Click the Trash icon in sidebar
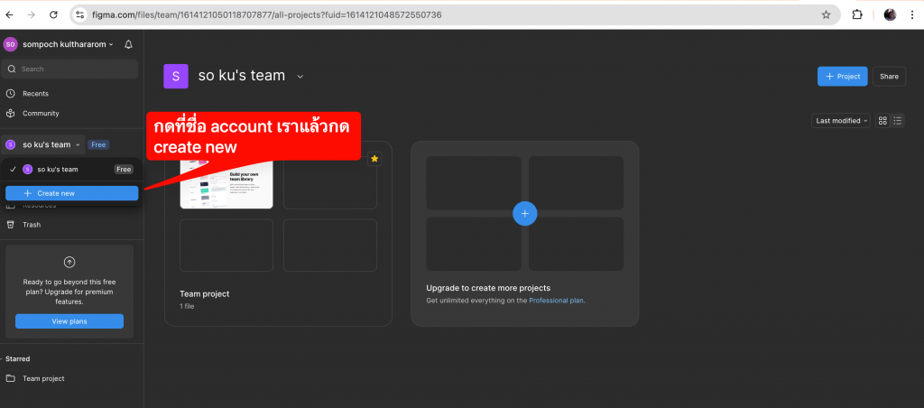 [x=11, y=225]
